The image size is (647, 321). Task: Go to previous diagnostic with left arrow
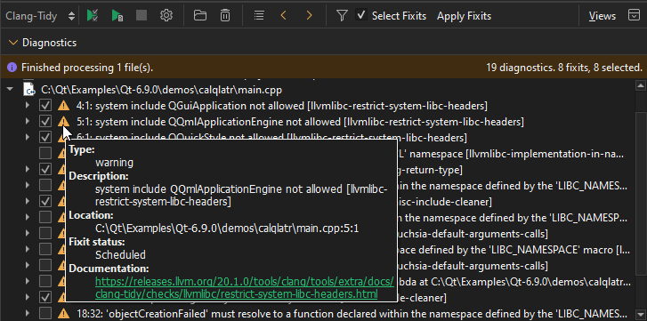[284, 16]
